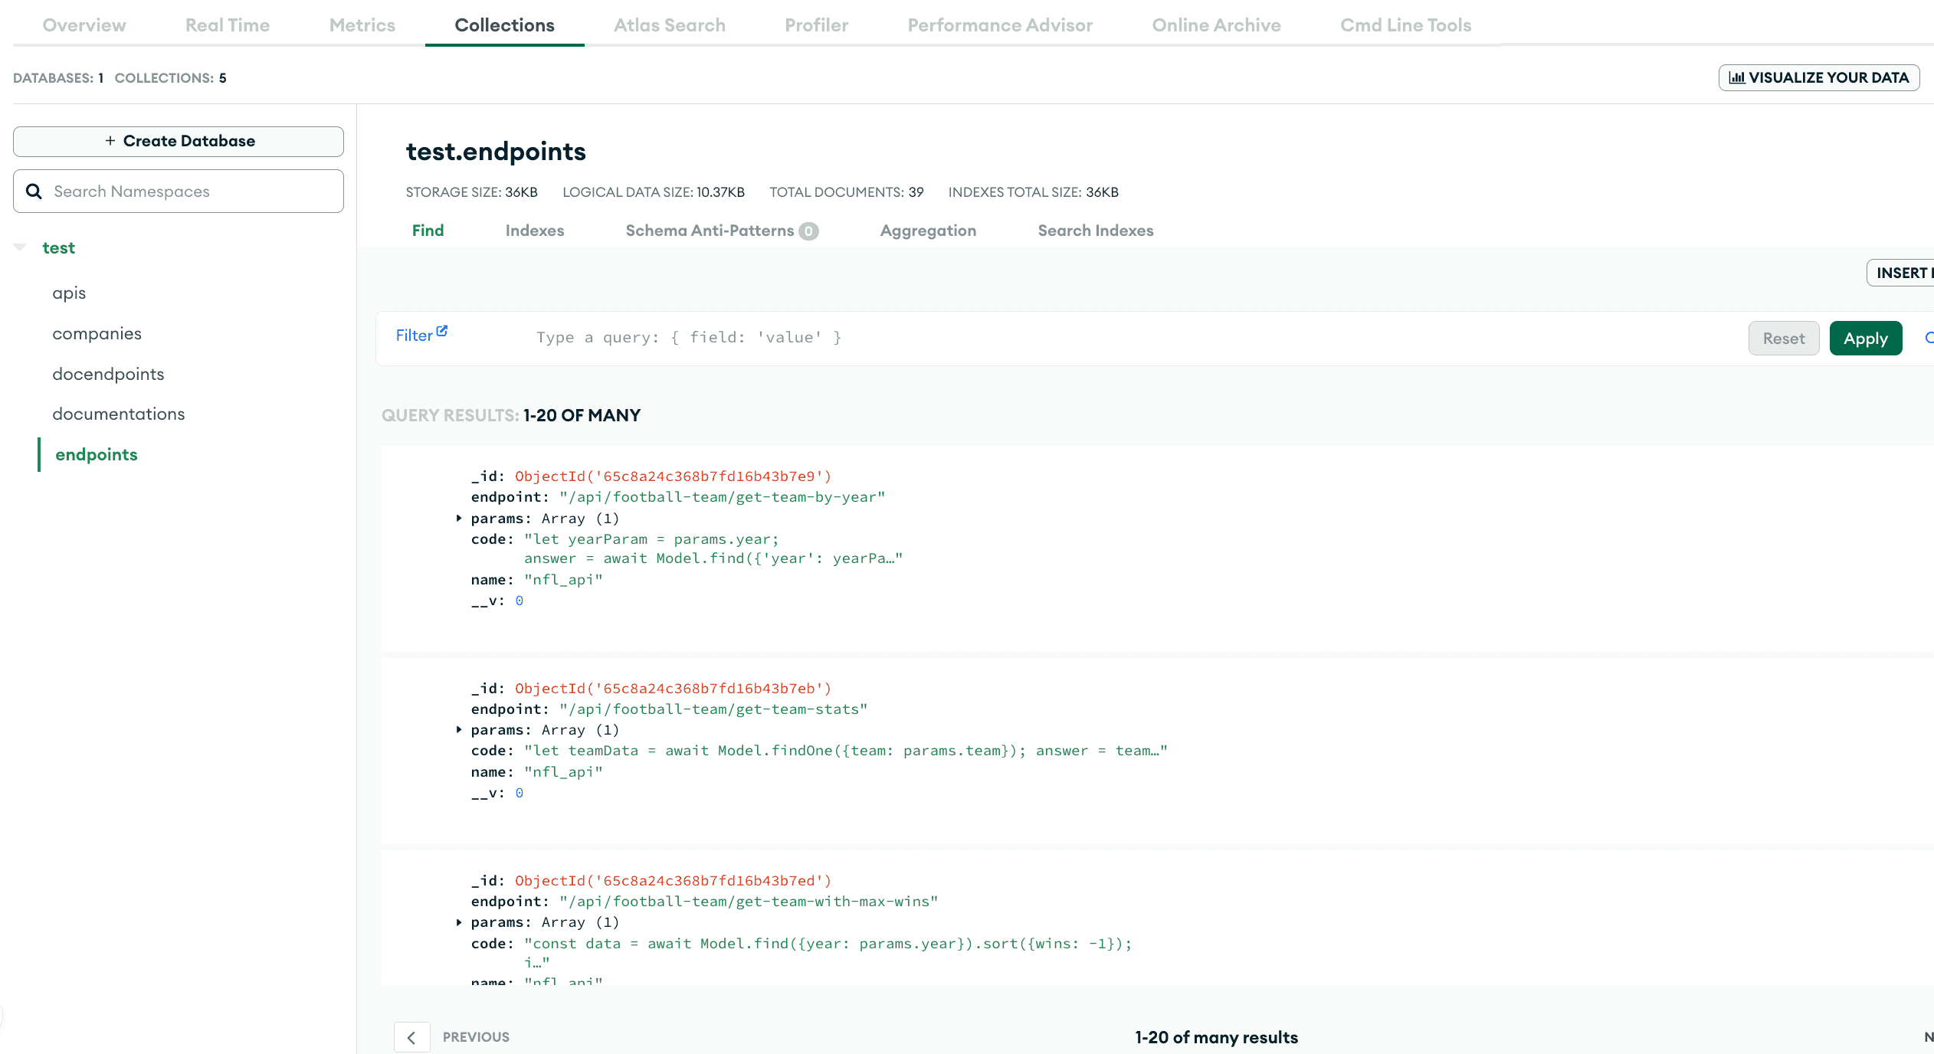Switch to the Atlas Search tab

click(x=669, y=25)
